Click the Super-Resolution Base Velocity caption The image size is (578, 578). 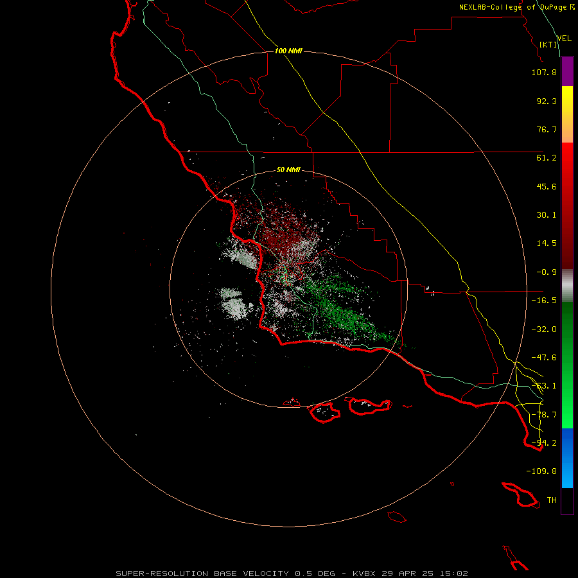click(x=292, y=574)
